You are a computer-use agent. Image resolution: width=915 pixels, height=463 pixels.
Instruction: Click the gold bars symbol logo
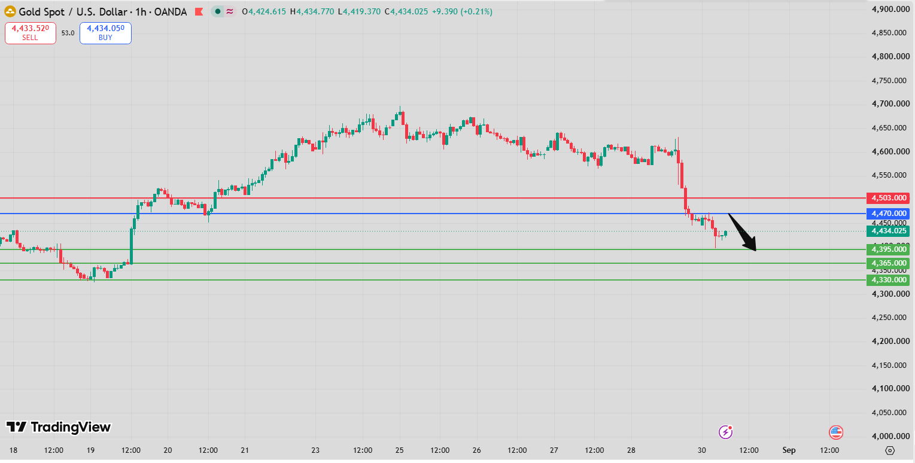click(10, 12)
